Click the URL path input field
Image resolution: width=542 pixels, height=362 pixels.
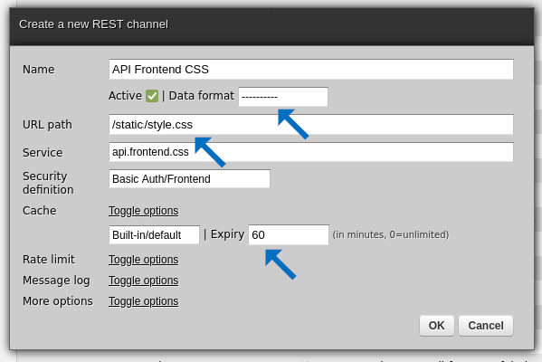tap(311, 125)
